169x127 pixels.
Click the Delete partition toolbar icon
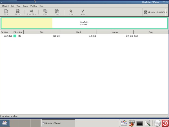coord(18,12)
